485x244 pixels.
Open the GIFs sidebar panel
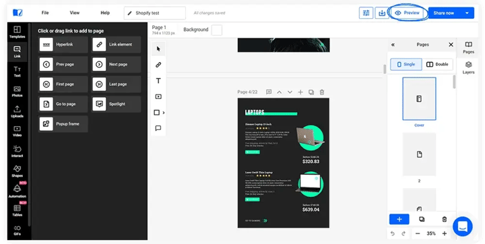18,230
